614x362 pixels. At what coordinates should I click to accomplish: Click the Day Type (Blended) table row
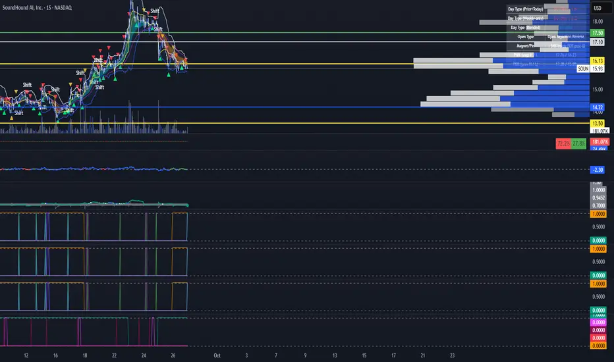(548, 28)
